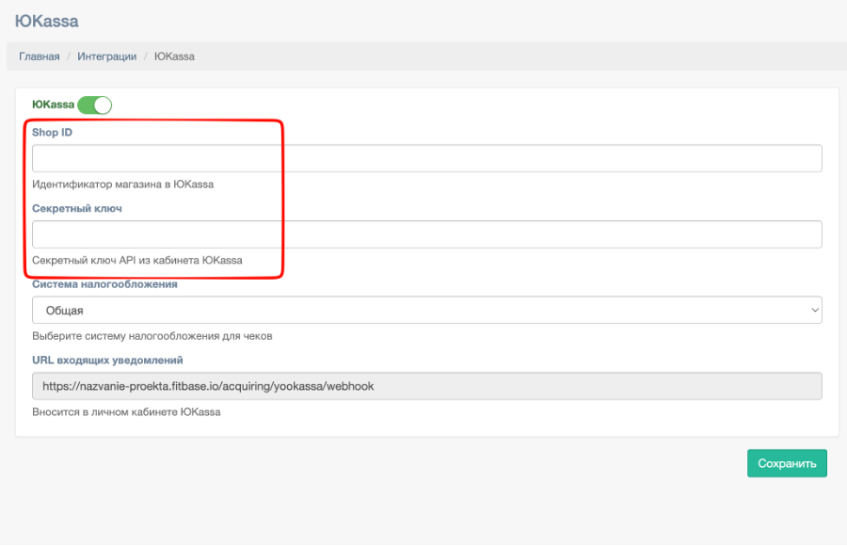This screenshot has height=546, width=847.
Task: Click the ЮKassa page title
Action: pos(46,21)
